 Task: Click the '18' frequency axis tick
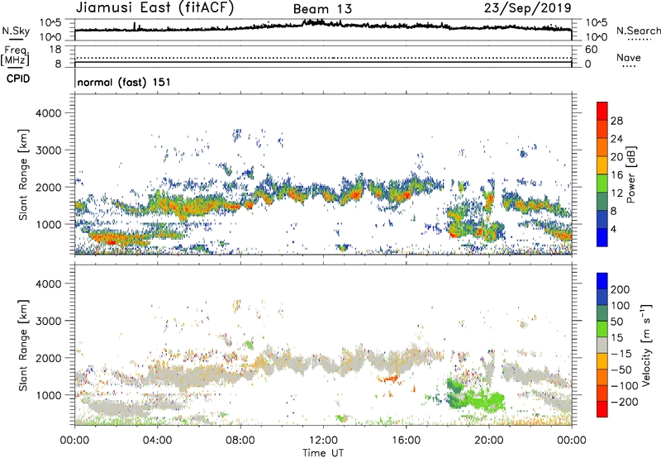(x=55, y=50)
